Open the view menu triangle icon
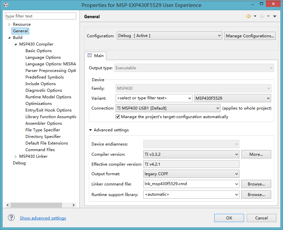The width and height of the screenshot is (283, 230). pyautogui.click(x=275, y=16)
